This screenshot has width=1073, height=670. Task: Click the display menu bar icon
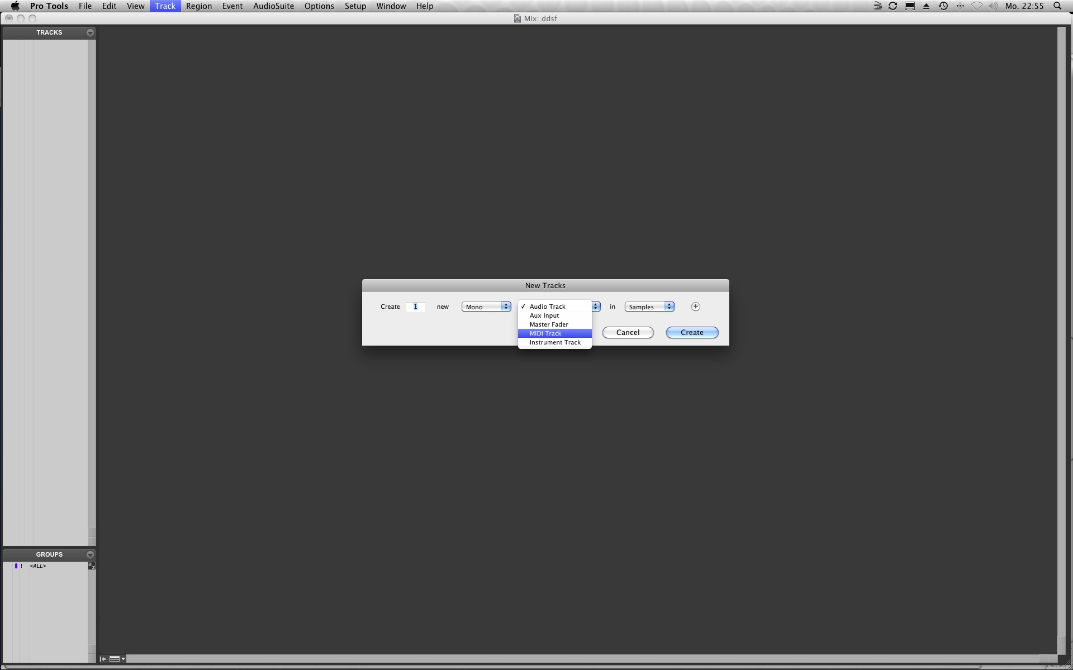click(910, 6)
